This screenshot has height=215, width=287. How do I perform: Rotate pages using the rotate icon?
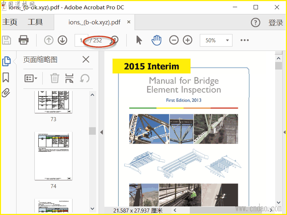click(85, 78)
